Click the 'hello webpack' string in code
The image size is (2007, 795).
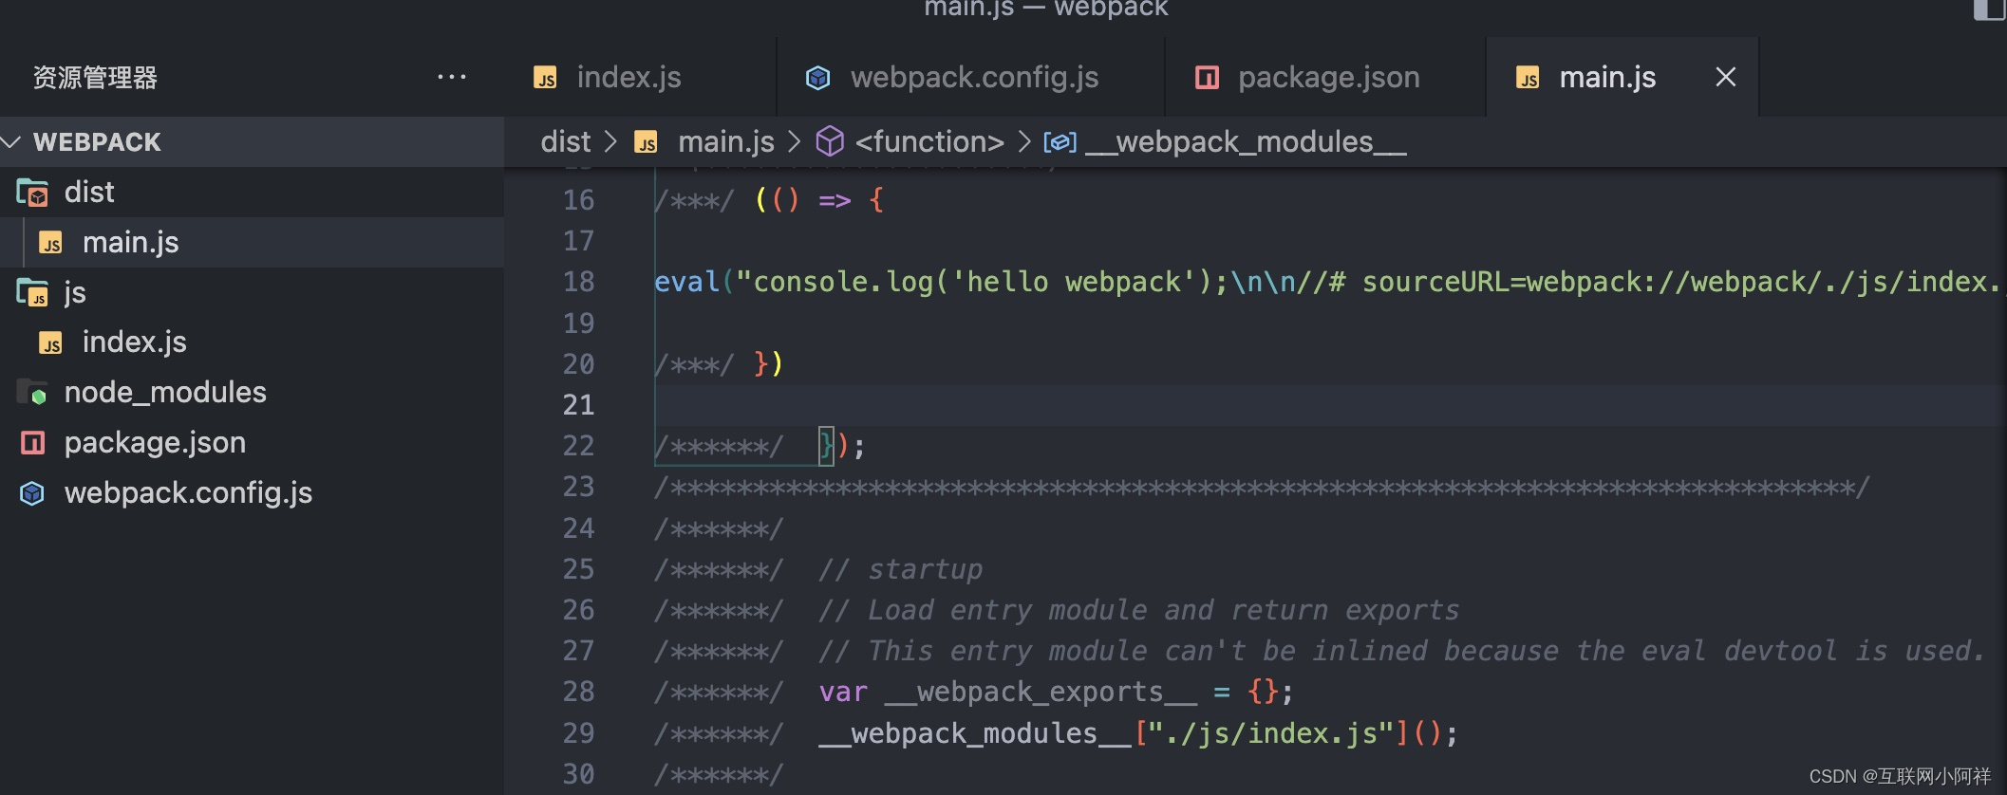click(1074, 282)
